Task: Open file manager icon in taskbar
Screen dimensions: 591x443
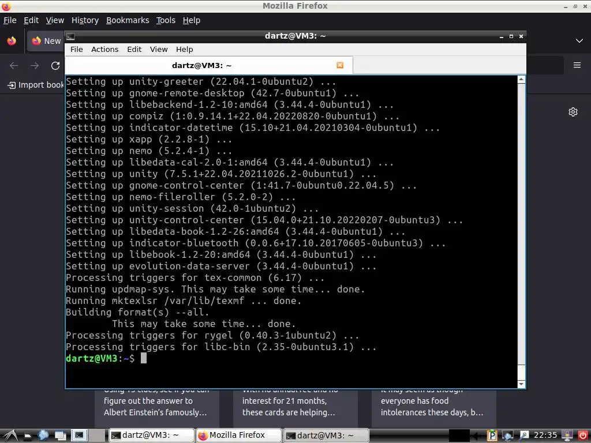Action: pos(27,436)
